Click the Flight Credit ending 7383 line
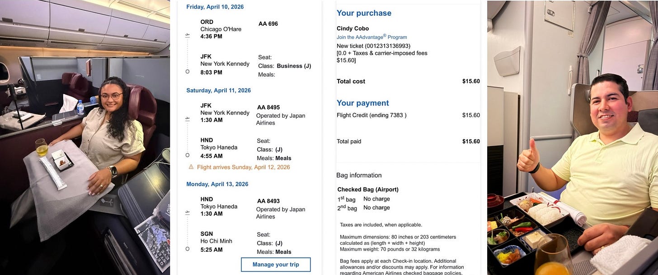This screenshot has width=658, height=275. pyautogui.click(x=408, y=115)
